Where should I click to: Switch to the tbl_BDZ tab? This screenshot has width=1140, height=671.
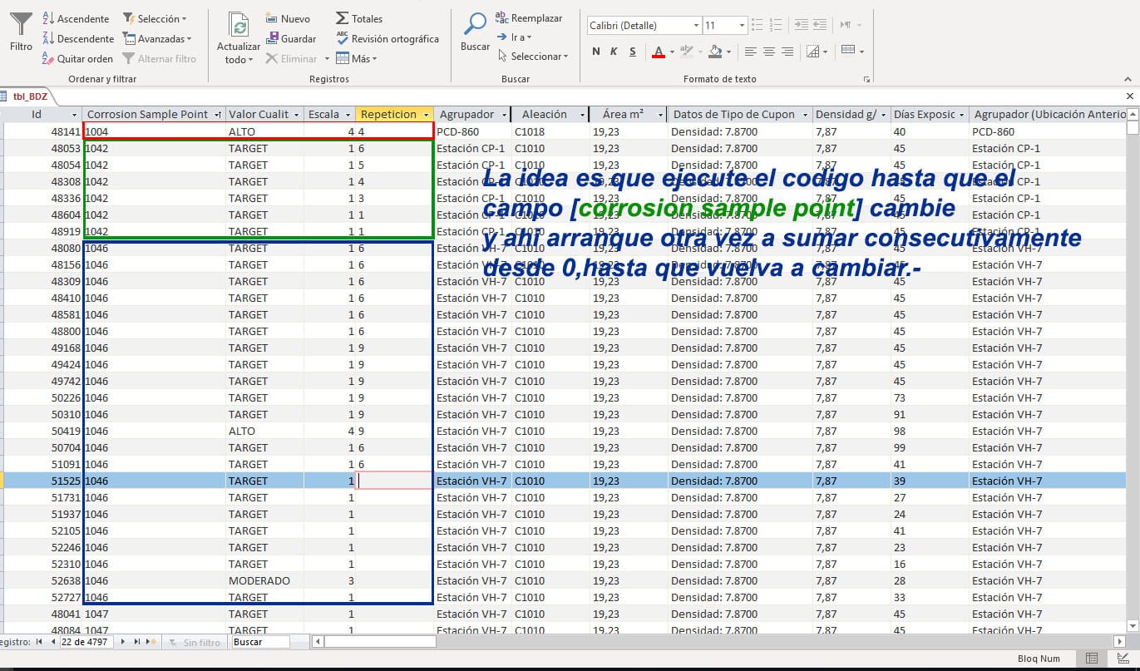tap(32, 95)
